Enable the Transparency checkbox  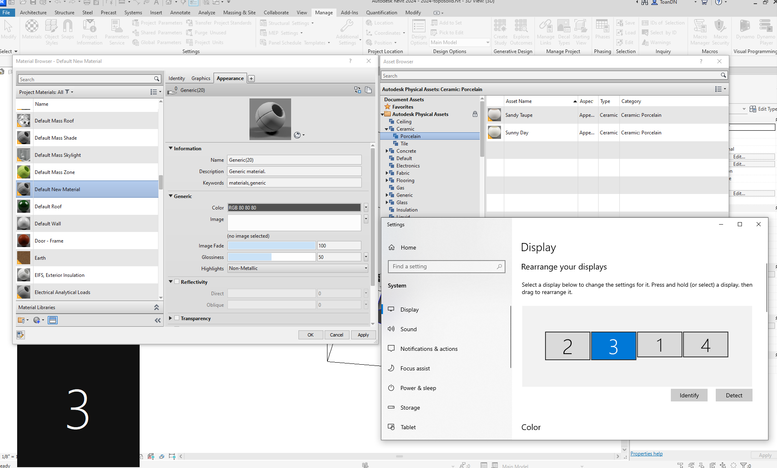point(177,318)
